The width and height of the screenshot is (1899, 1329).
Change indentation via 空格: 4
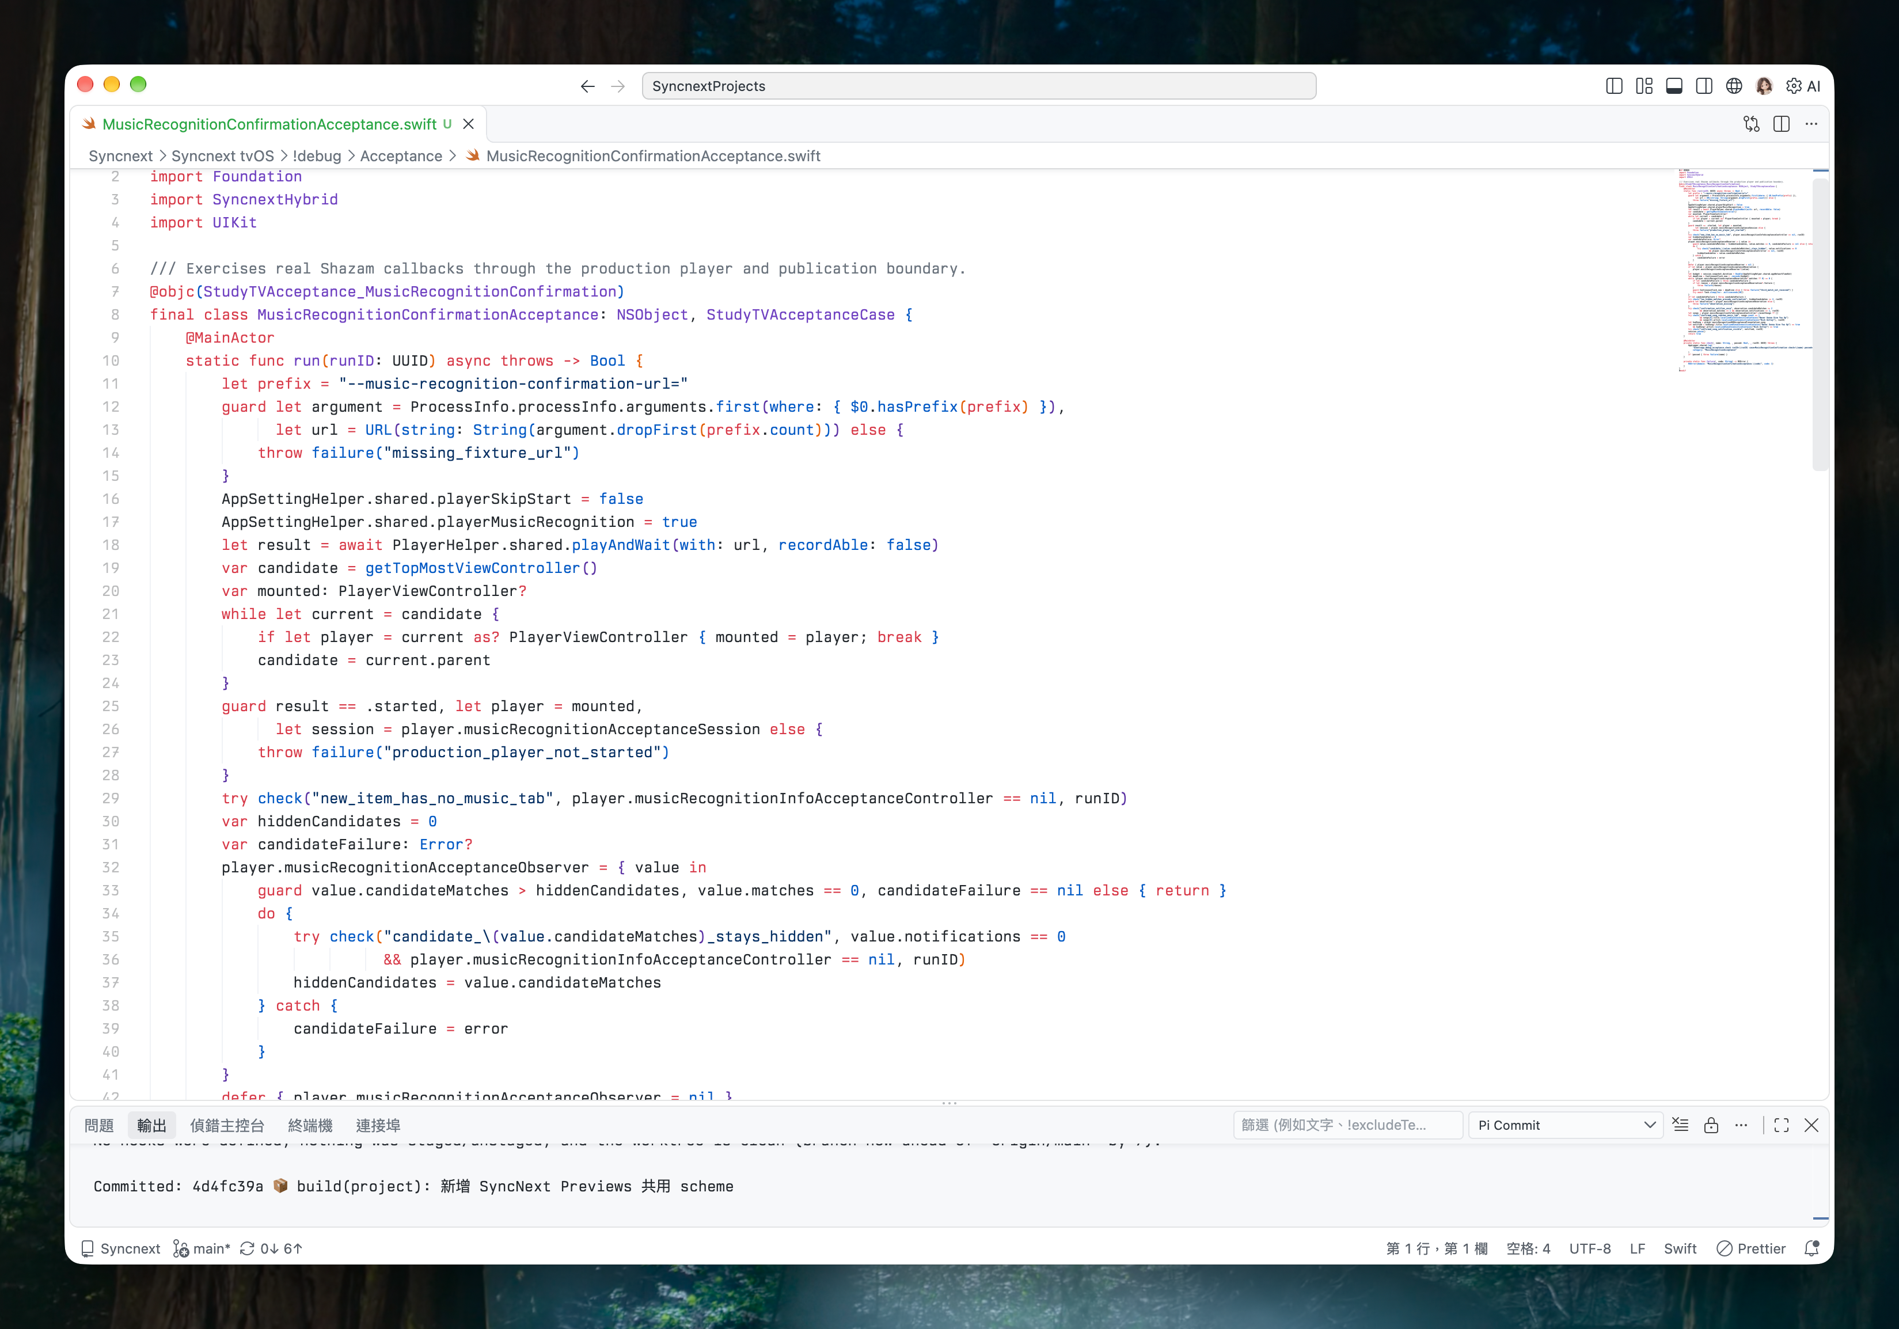1528,1249
